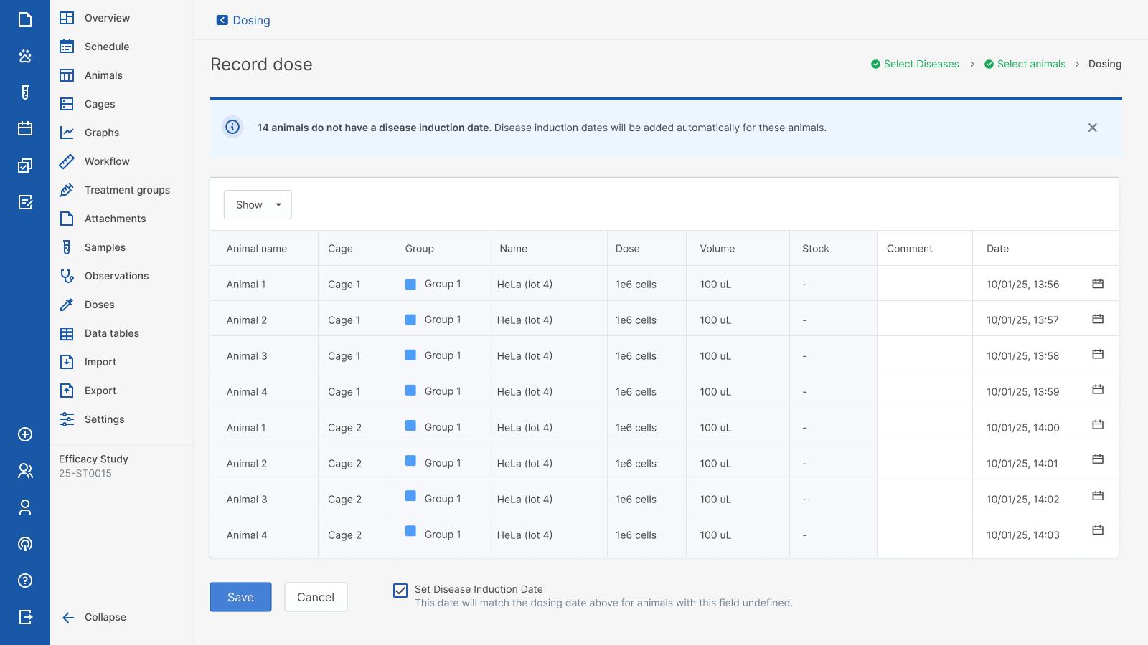Open date picker for 14:00 row
Image resolution: width=1148 pixels, height=645 pixels.
1098,424
